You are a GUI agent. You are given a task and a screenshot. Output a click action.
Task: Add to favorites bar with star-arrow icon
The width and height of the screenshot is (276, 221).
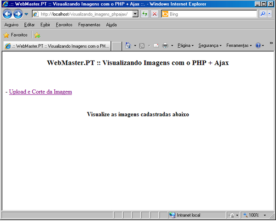tap(37, 35)
